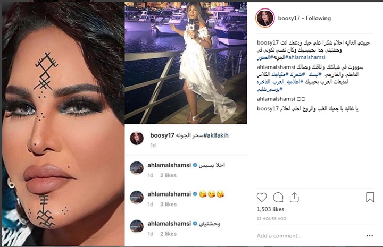The width and height of the screenshot is (383, 247).
Task: View 1,503 likes list
Action: 270,209
